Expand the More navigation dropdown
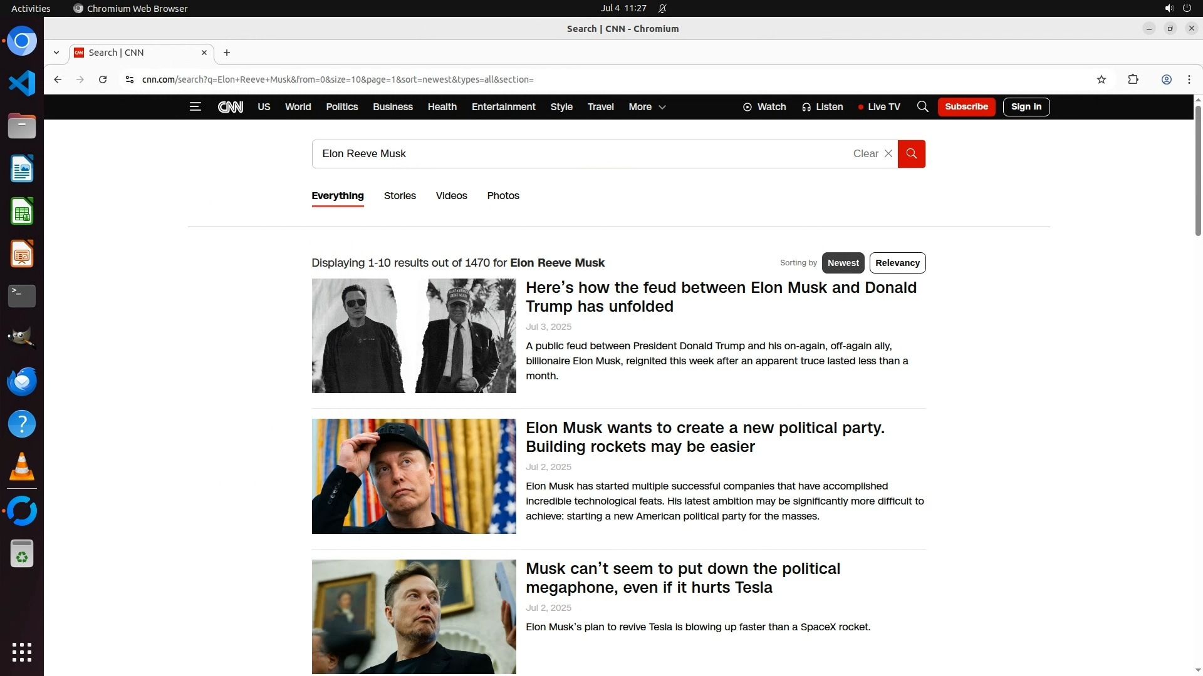This screenshot has width=1203, height=676. pos(647,107)
